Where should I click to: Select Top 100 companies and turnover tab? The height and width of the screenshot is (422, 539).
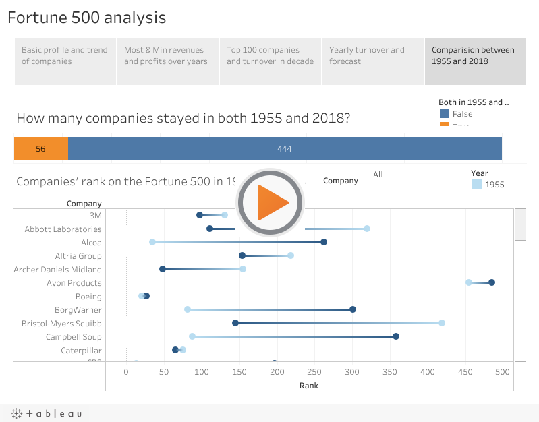271,61
